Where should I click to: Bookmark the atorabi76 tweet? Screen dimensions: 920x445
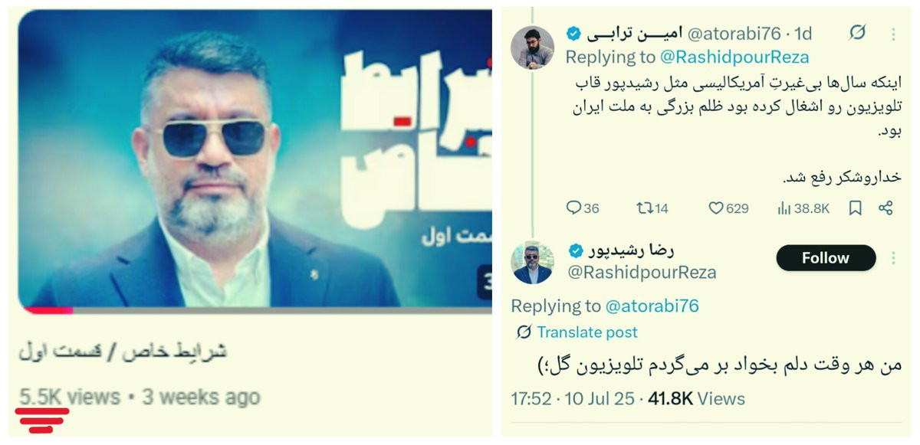[x=856, y=208]
